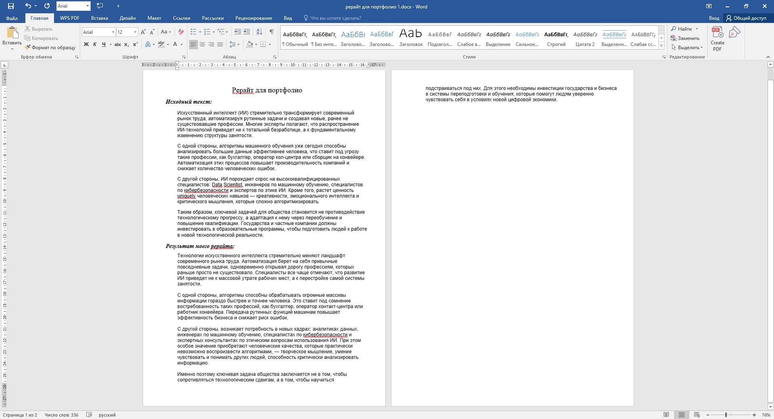Toggle paragraph marks display (¶)
The image size is (774, 419).
pos(271,32)
